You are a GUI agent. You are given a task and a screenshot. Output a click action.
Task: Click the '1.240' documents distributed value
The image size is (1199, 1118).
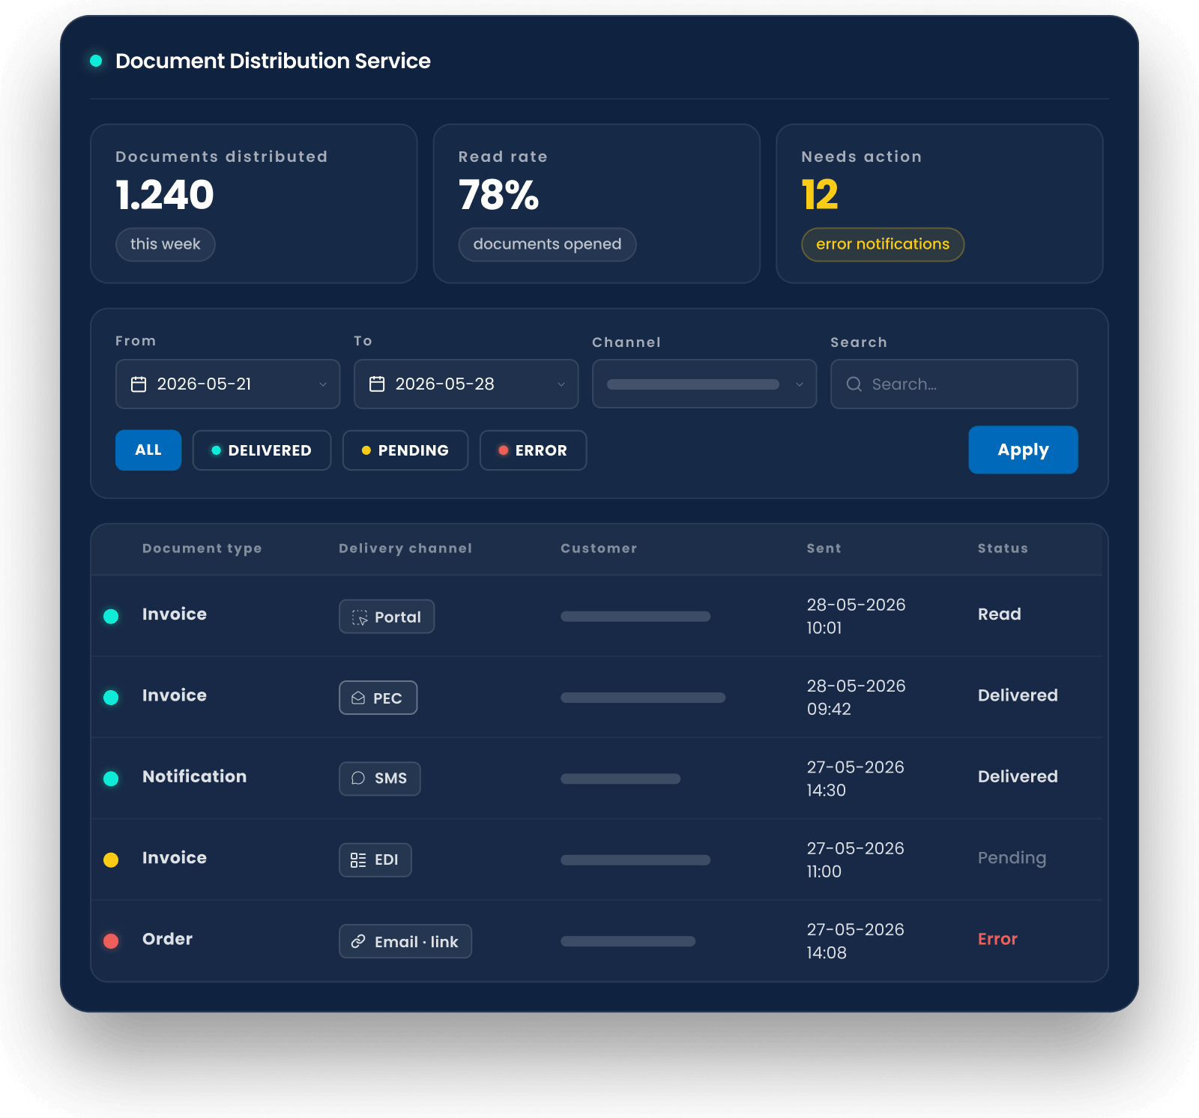165,196
